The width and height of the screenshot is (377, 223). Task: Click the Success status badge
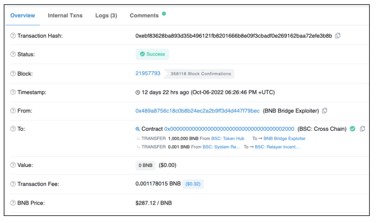tap(152, 54)
